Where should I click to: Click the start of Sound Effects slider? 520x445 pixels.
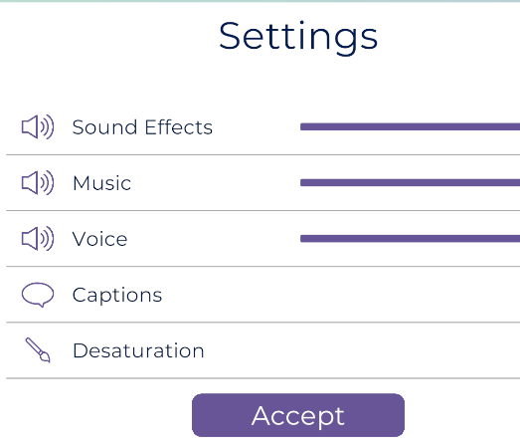click(302, 126)
